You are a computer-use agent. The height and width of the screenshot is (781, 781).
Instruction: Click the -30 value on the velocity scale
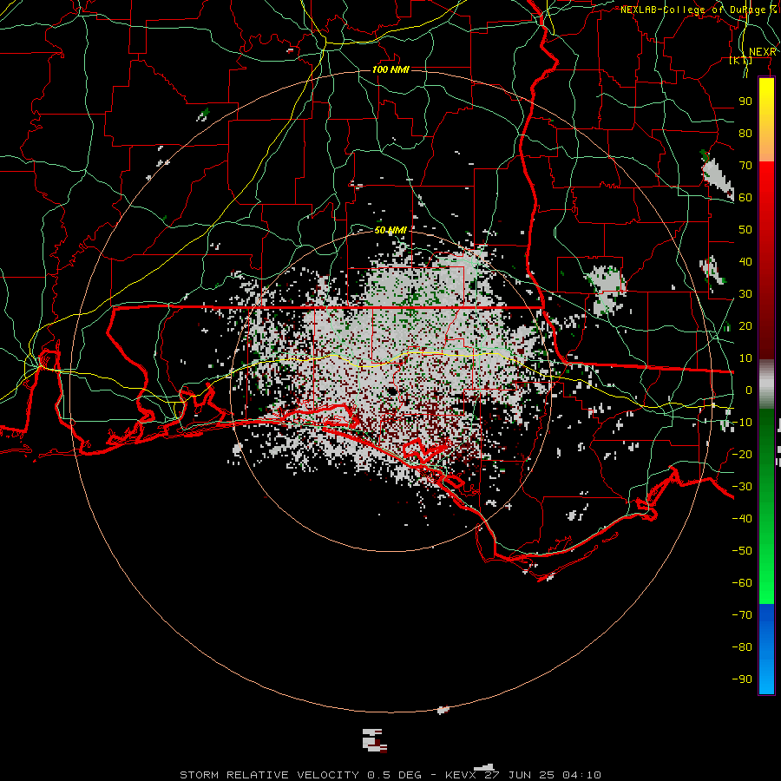(x=742, y=487)
